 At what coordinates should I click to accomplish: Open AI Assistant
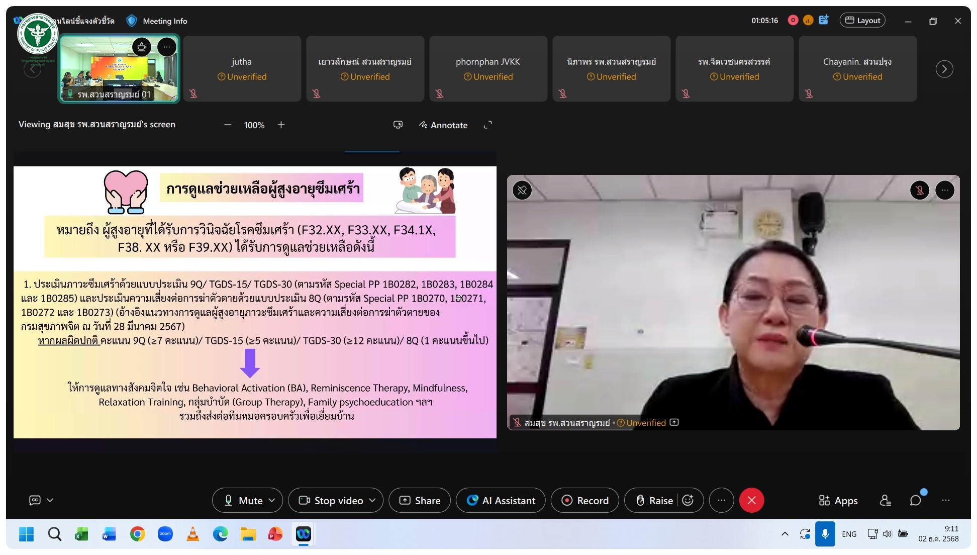[x=501, y=500]
